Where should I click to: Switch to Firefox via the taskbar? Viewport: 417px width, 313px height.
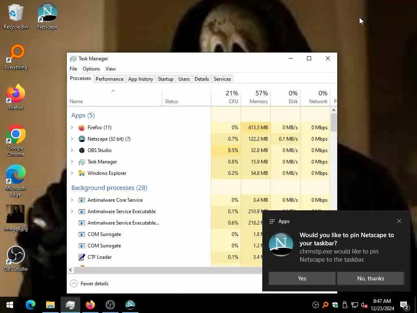click(x=90, y=305)
